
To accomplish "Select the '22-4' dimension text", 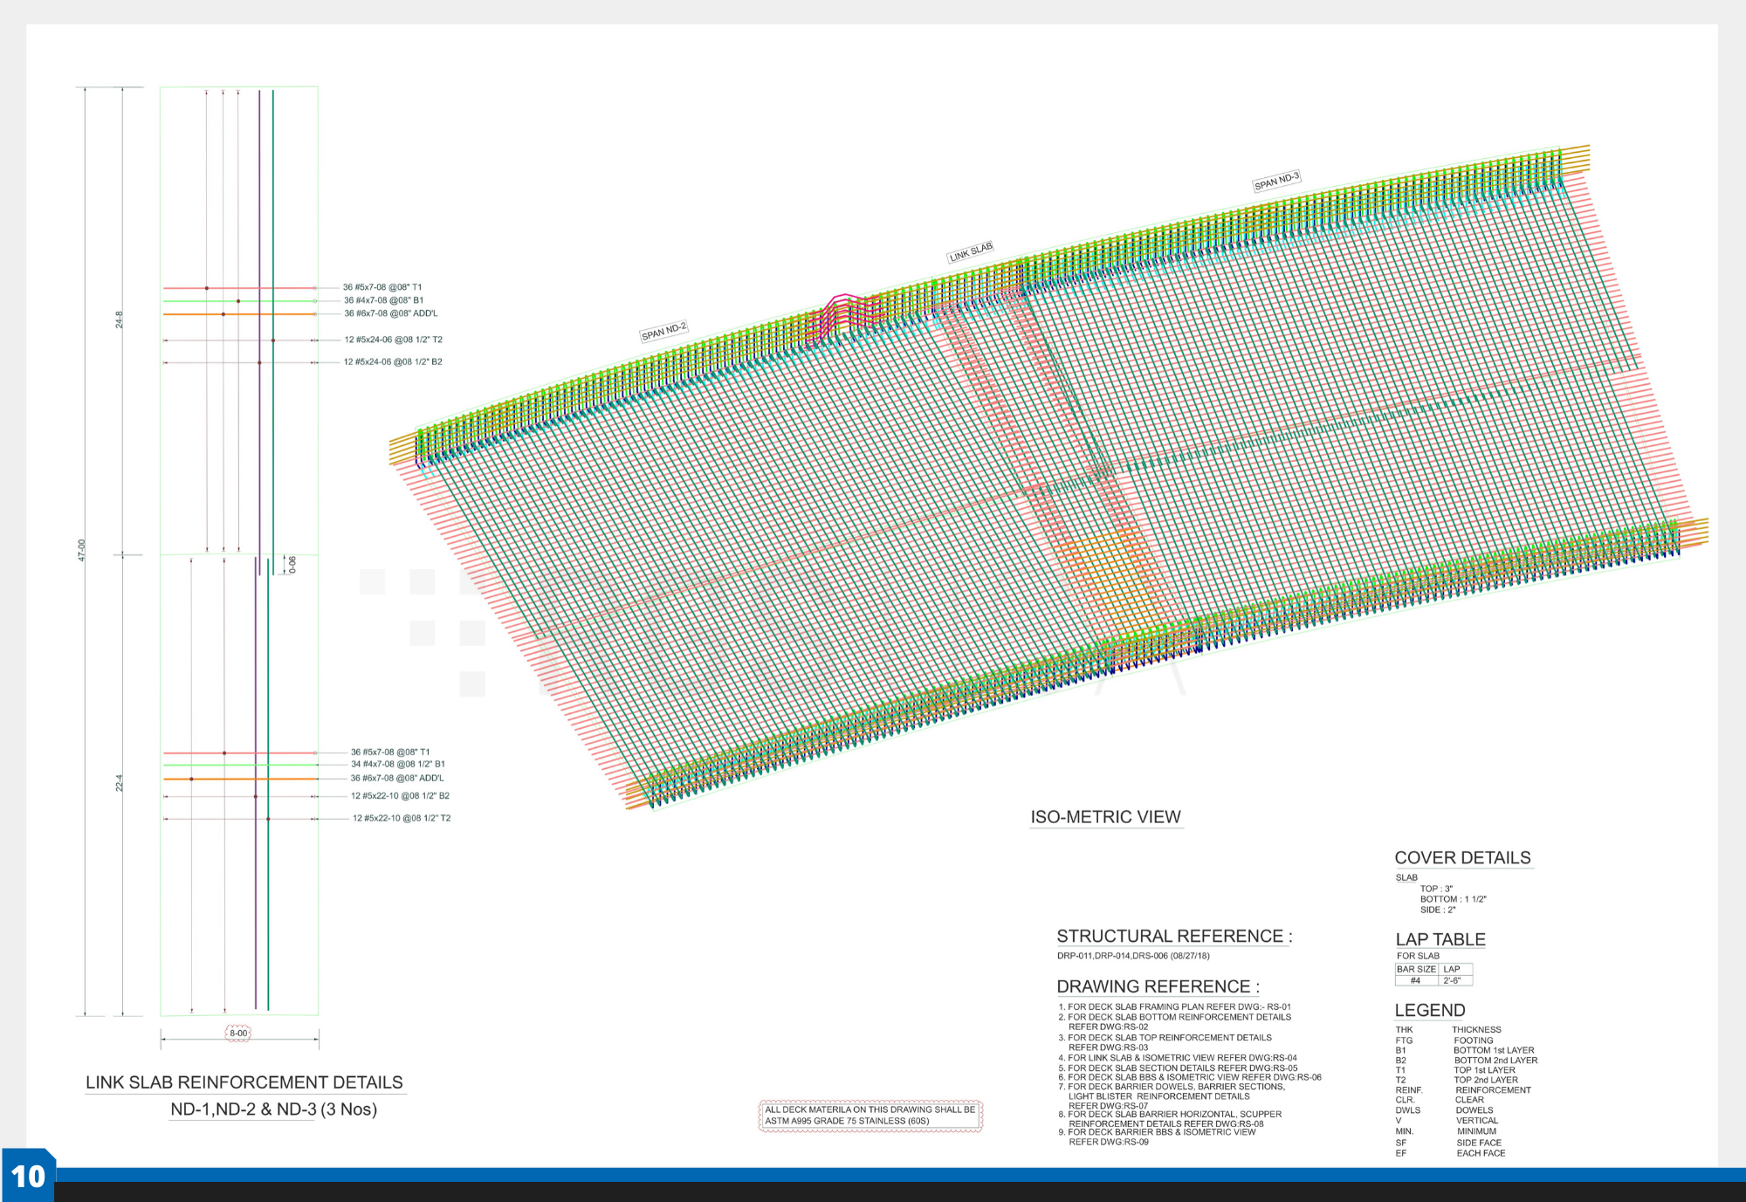I will [119, 784].
